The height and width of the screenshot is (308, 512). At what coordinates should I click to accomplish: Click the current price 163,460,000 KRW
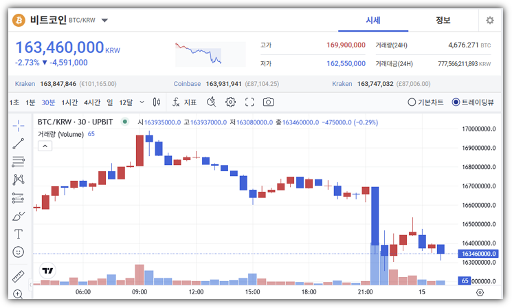tap(68, 47)
